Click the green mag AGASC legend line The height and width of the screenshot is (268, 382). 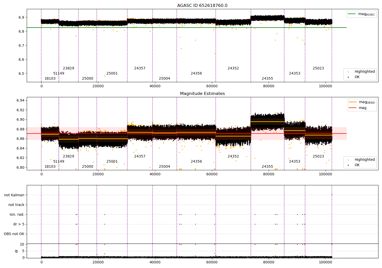(352, 14)
